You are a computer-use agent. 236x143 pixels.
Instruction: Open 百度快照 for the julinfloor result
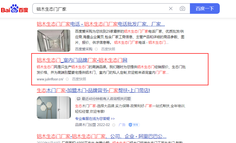tap(79, 79)
